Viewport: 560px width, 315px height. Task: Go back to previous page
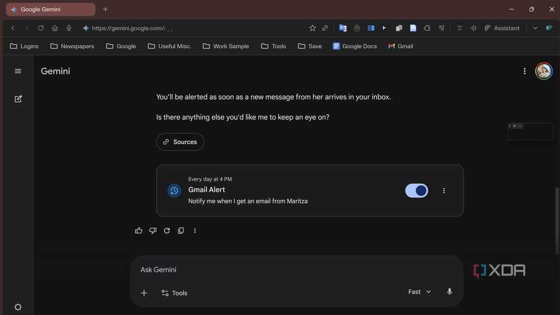(x=13, y=28)
